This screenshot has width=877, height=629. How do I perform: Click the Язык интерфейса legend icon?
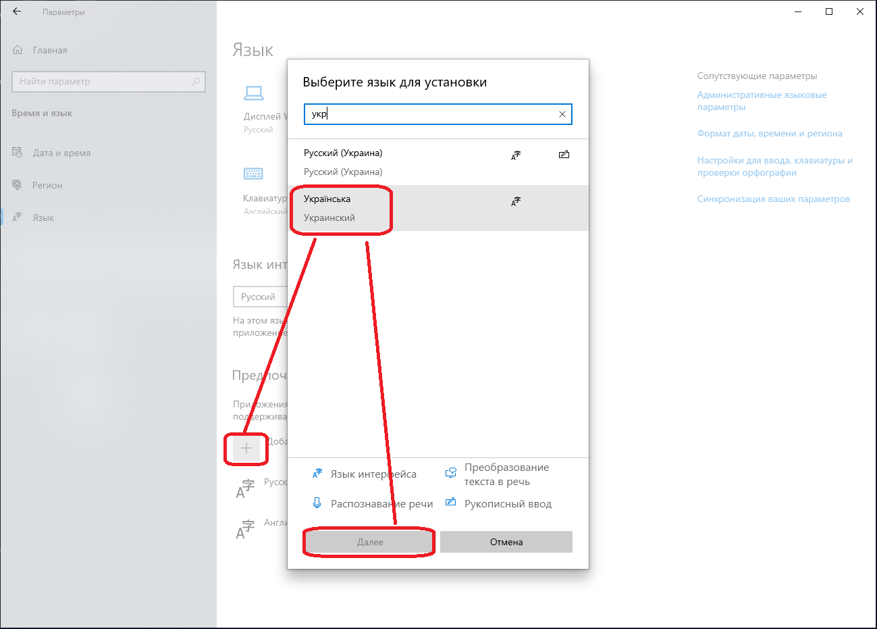tap(317, 474)
